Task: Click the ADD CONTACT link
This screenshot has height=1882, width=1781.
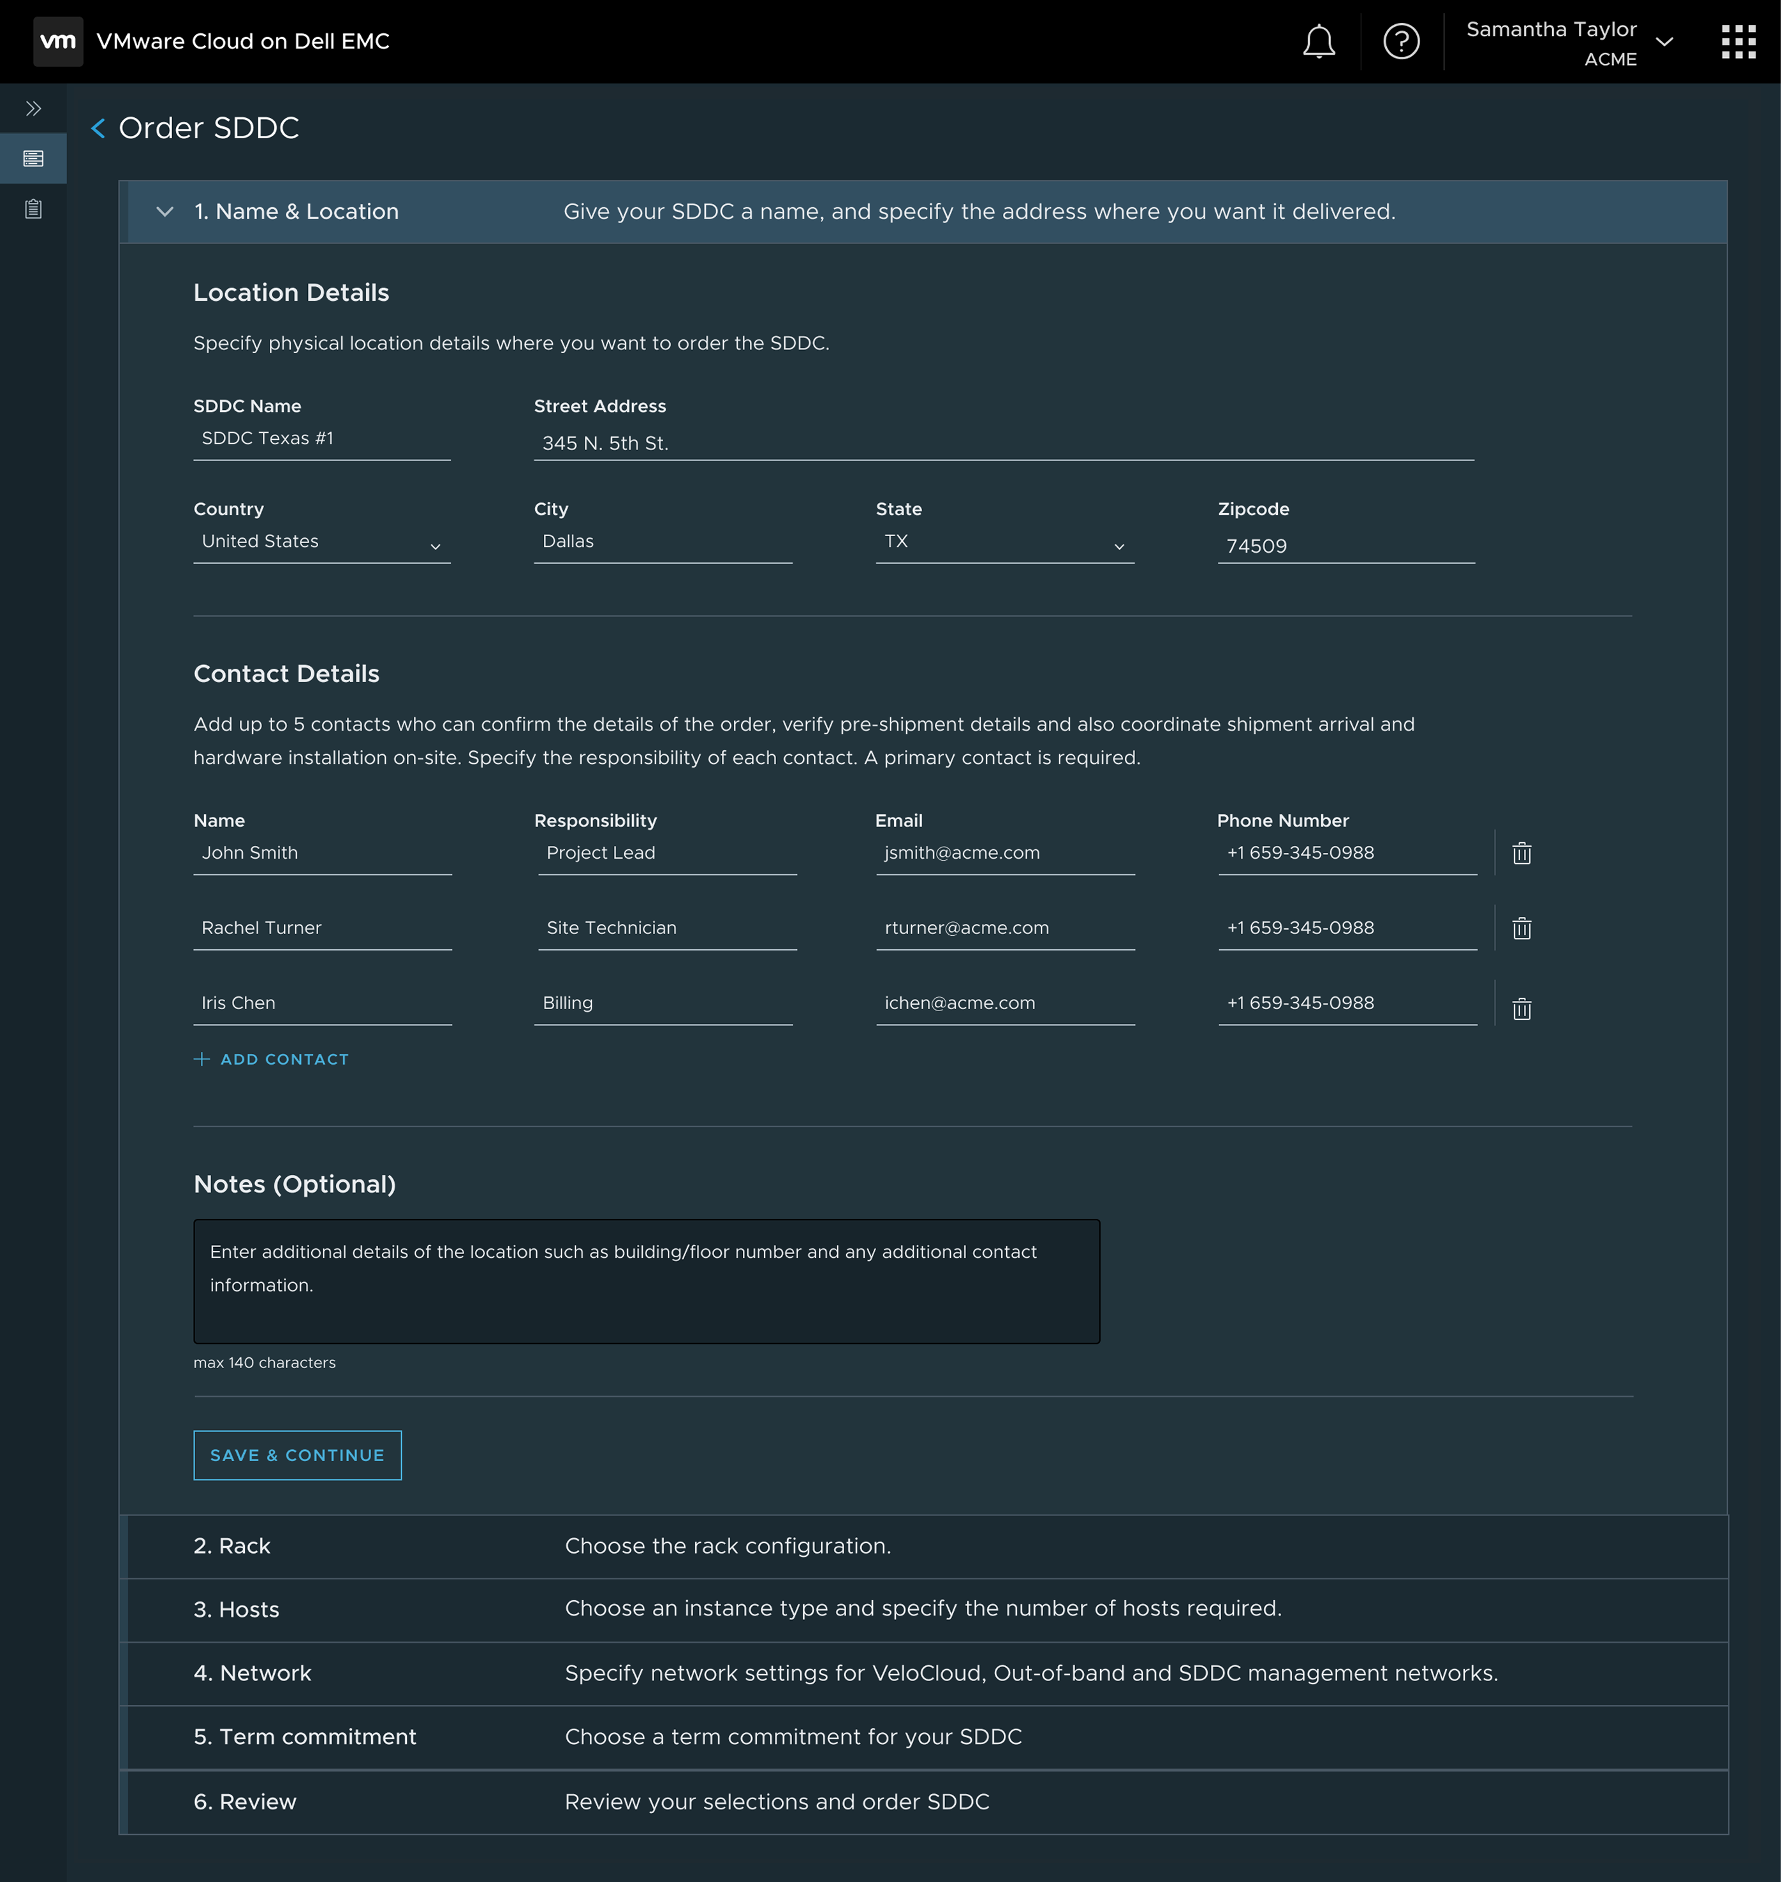Action: point(284,1059)
